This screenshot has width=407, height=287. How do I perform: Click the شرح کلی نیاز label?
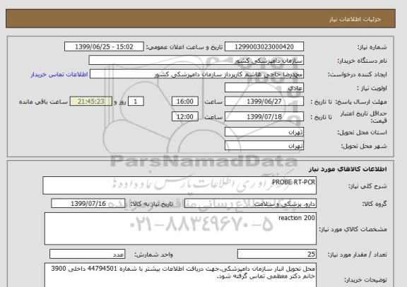[x=367, y=186]
